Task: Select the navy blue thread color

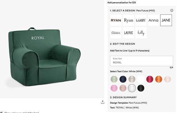Action: (x=123, y=79)
